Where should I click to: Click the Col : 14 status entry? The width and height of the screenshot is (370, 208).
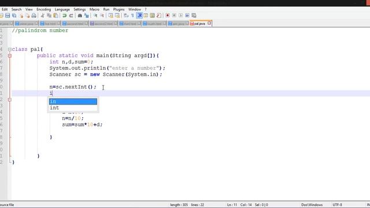pyautogui.click(x=246, y=205)
